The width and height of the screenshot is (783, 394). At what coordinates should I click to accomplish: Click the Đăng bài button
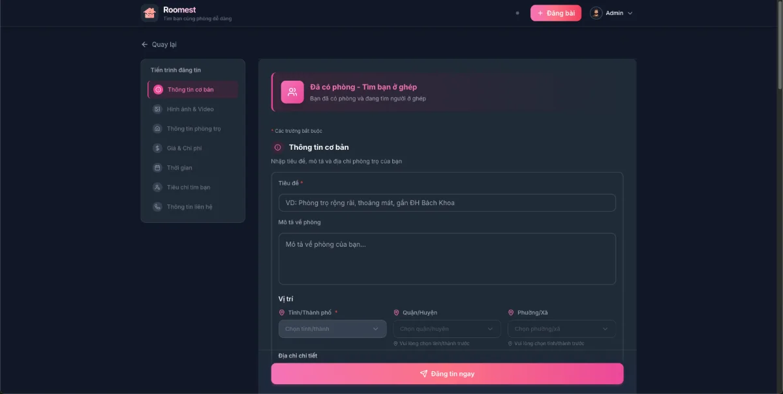pos(556,12)
